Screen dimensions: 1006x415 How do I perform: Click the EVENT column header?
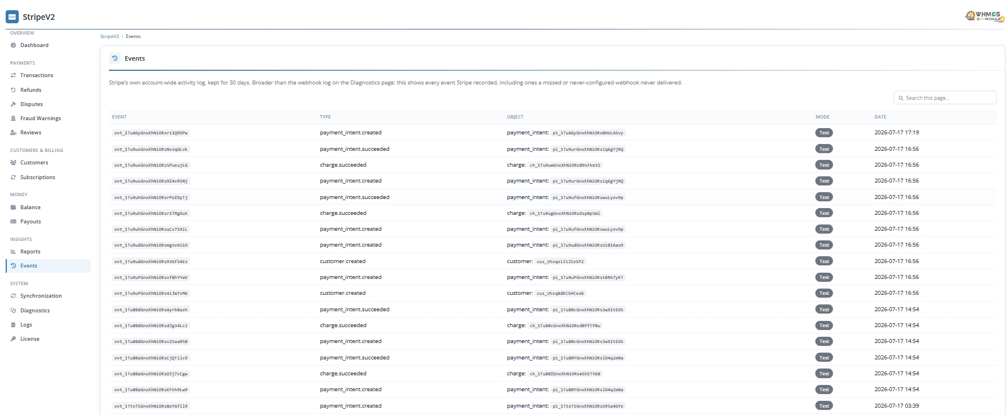[119, 117]
